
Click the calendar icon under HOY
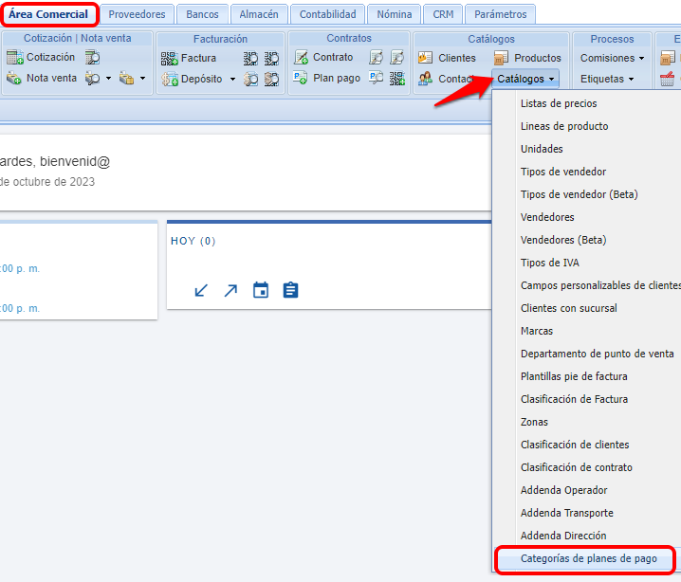click(261, 290)
